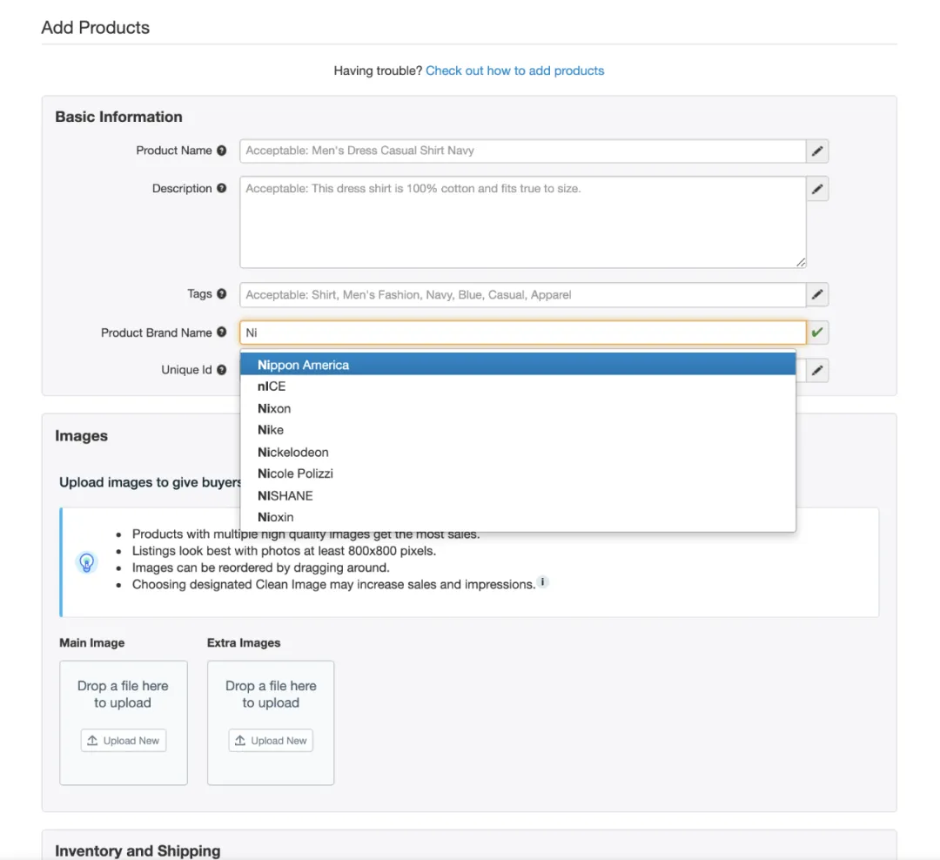
Task: Click the green checkmark beside Product Brand Name
Action: tap(817, 333)
